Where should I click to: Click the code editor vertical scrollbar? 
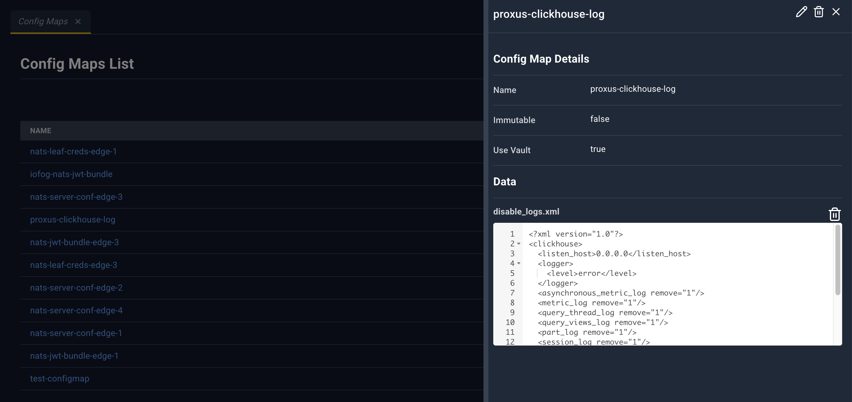click(x=838, y=260)
